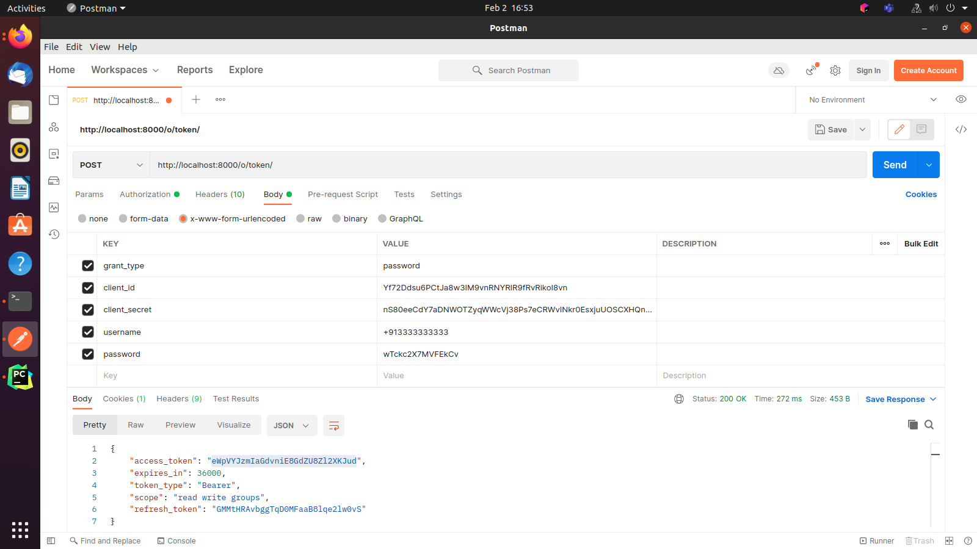Viewport: 977px width, 549px height.
Task: Select the form-data body type
Action: tap(143, 218)
